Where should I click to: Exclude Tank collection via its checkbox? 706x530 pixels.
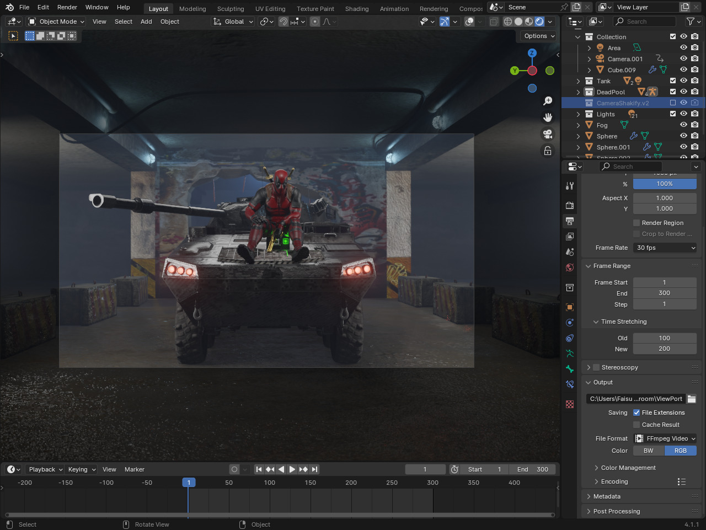tap(673, 81)
